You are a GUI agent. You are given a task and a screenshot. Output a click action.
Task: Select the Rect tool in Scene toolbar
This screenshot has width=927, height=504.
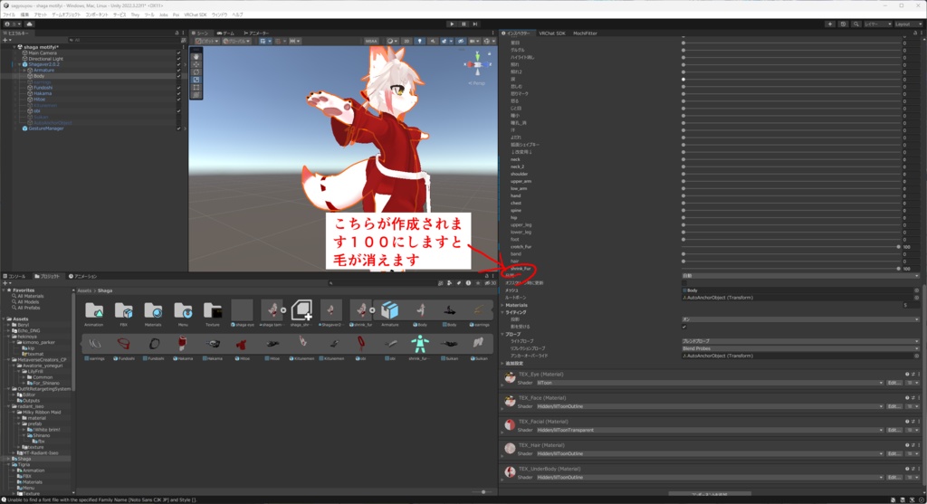pyautogui.click(x=196, y=88)
